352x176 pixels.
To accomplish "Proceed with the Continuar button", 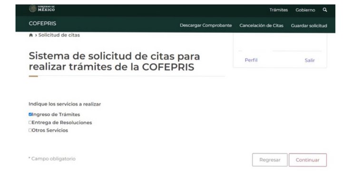I will coord(308,160).
